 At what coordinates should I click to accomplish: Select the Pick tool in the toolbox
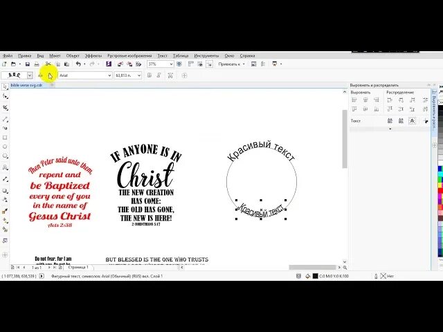5,86
